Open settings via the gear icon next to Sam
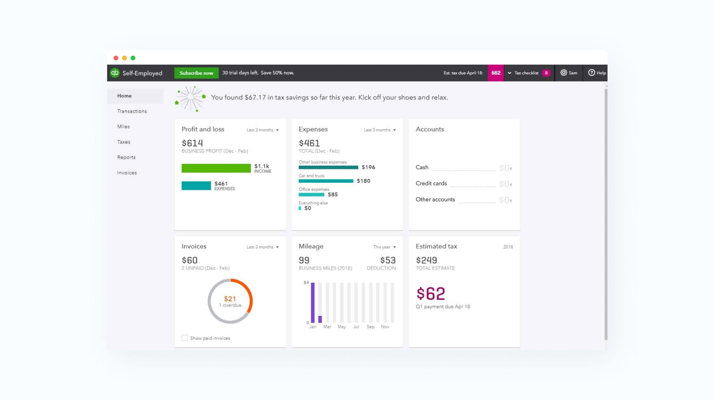Image resolution: width=714 pixels, height=400 pixels. coord(564,73)
